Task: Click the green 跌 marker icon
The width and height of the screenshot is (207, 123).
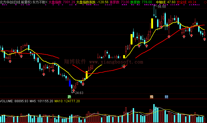Action: point(69,97)
